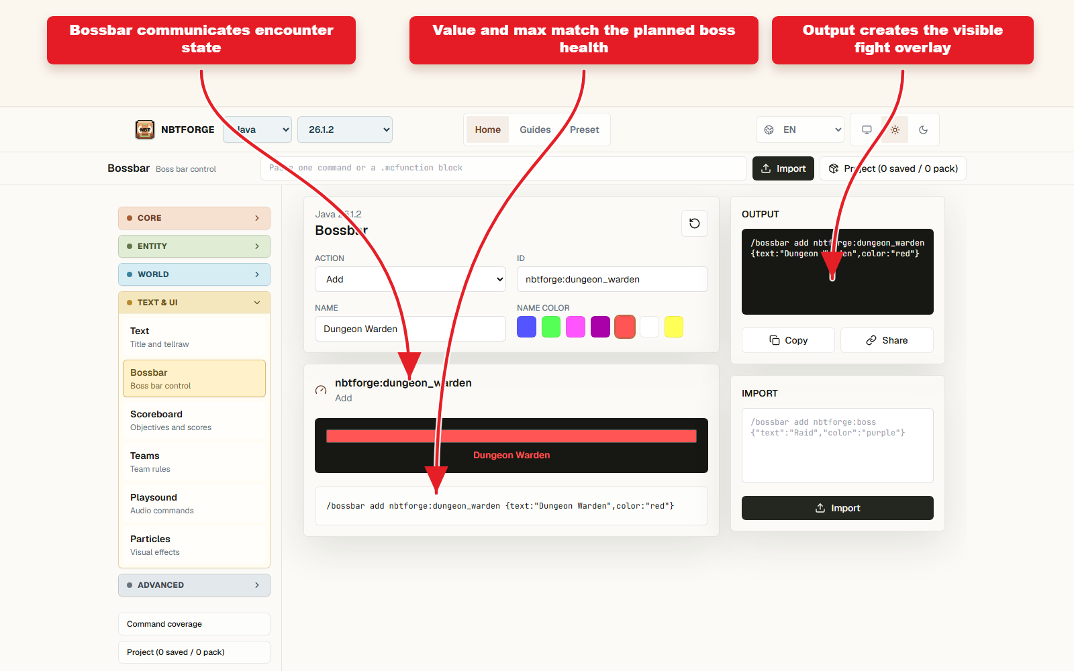Pick the white name color swatch
Screen dimensions: 1074x671
coord(649,327)
